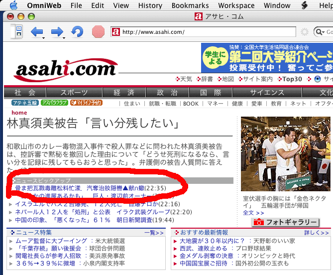Open the Bookmarks menu
The width and height of the screenshot is (333, 275).
click(x=190, y=5)
